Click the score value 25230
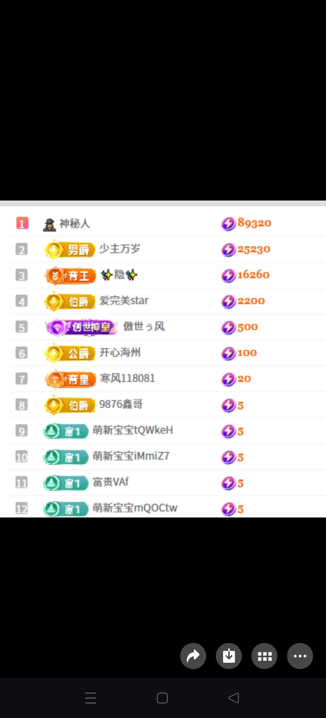 click(254, 250)
